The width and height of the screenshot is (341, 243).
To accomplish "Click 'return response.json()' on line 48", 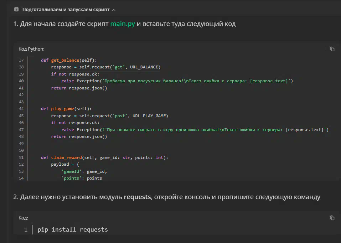I will [x=79, y=136].
